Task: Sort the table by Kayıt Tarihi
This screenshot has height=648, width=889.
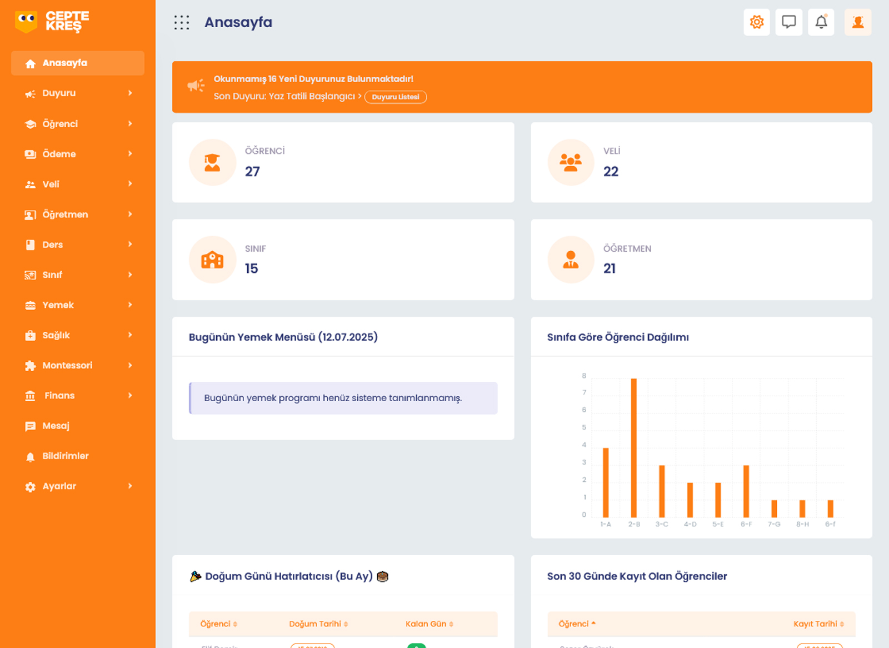Action: tap(818, 624)
